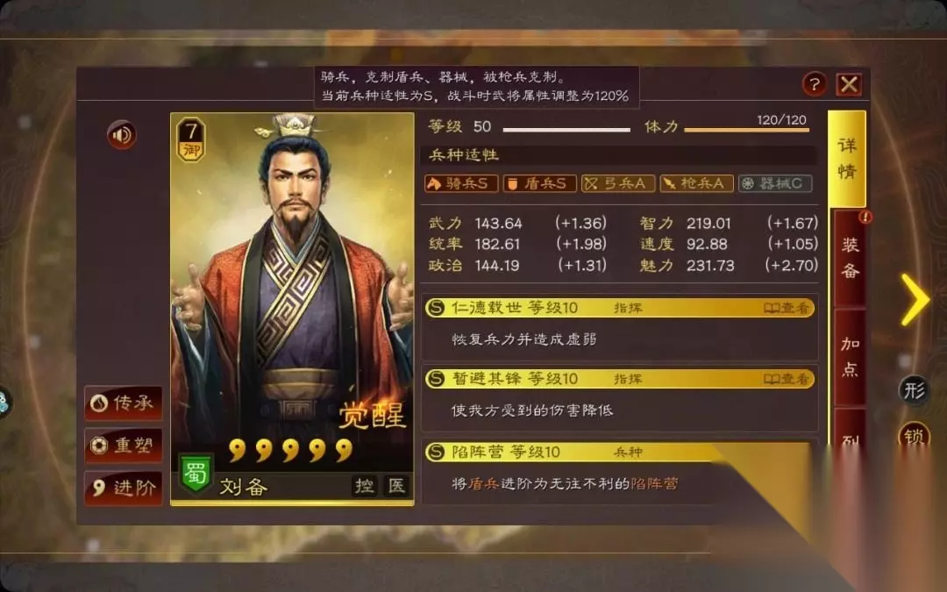Select the 枪兵A troop aptitude badge

pos(696,183)
